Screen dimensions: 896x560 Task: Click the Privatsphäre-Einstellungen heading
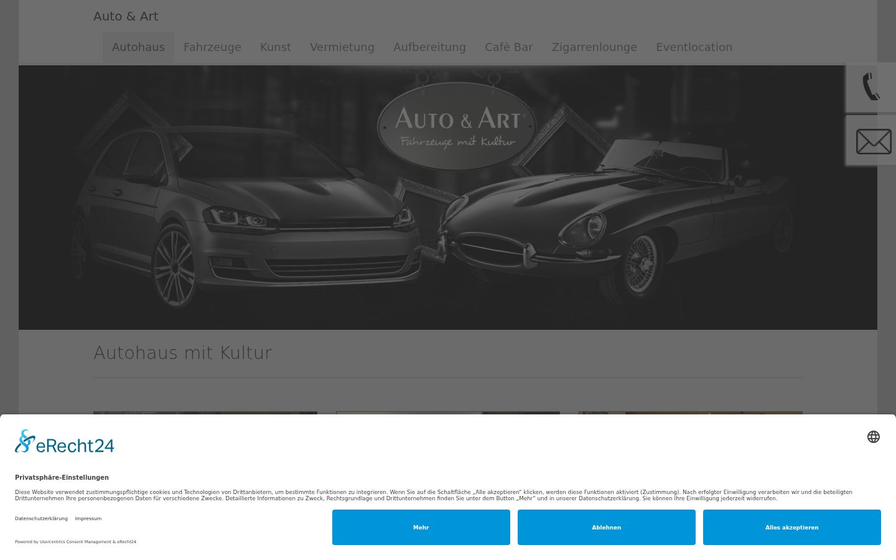[62, 477]
